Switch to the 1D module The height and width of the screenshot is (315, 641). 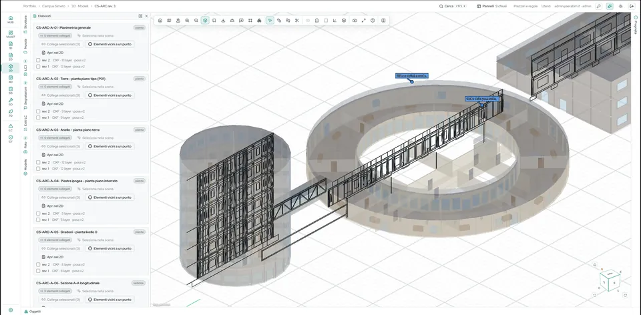(x=11, y=45)
